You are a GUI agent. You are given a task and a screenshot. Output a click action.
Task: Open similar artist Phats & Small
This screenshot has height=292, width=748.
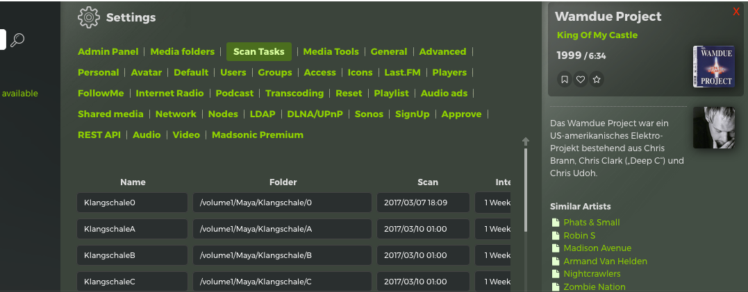click(592, 223)
